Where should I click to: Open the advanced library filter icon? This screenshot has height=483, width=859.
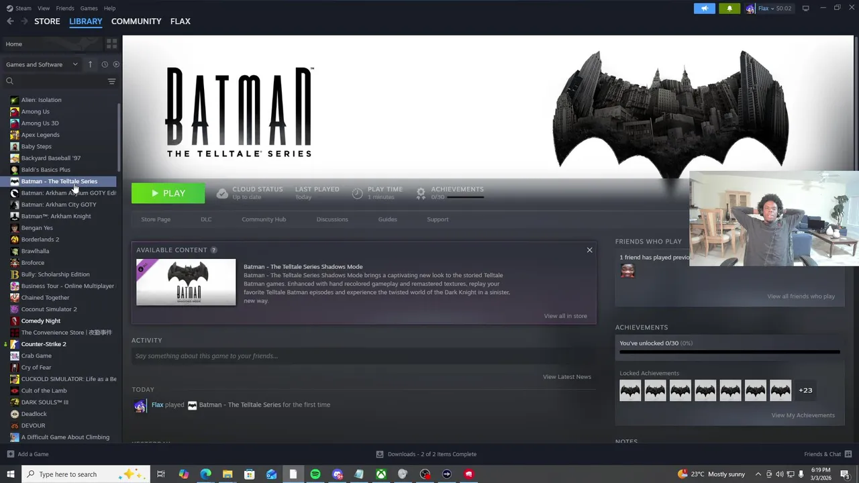pos(111,81)
